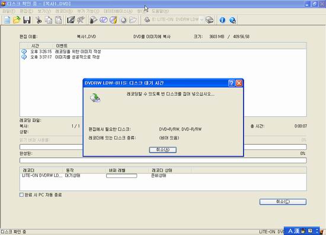Click the recorder drive icon before E: LITE-ON

tap(147, 20)
